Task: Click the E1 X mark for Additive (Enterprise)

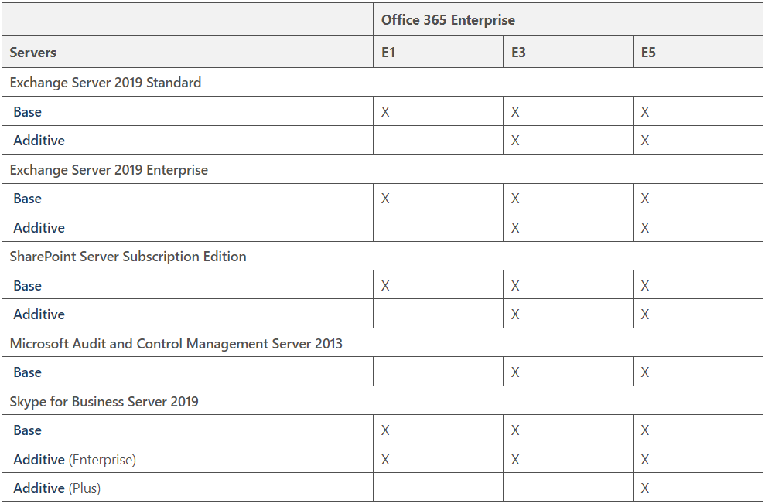Action: click(x=385, y=460)
